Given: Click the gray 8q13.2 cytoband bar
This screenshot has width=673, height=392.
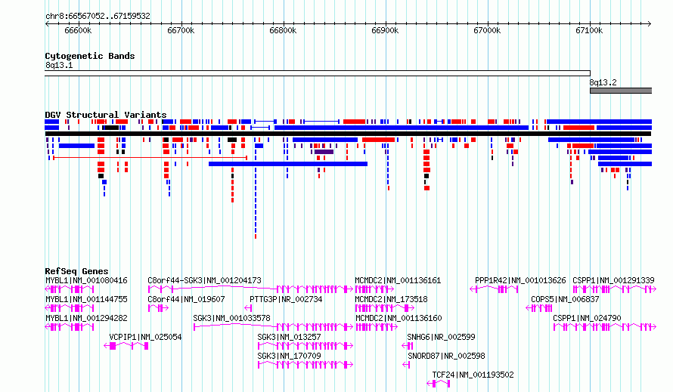Looking at the screenshot, I should point(621,91).
